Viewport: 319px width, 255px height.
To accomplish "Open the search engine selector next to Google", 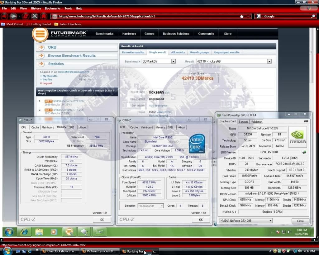I will coord(259,16).
